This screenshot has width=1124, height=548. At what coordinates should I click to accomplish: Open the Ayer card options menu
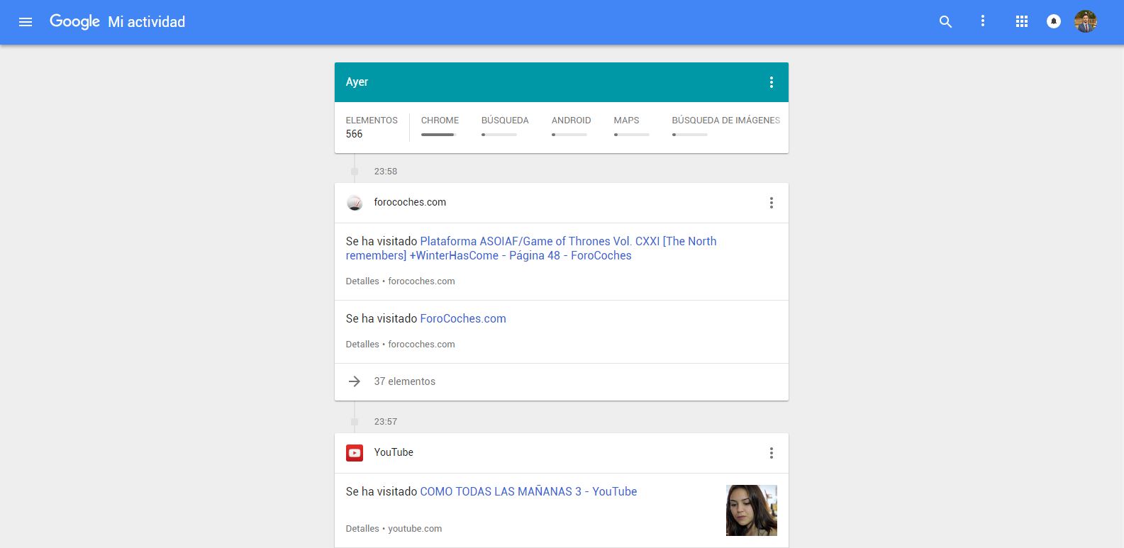[772, 82]
